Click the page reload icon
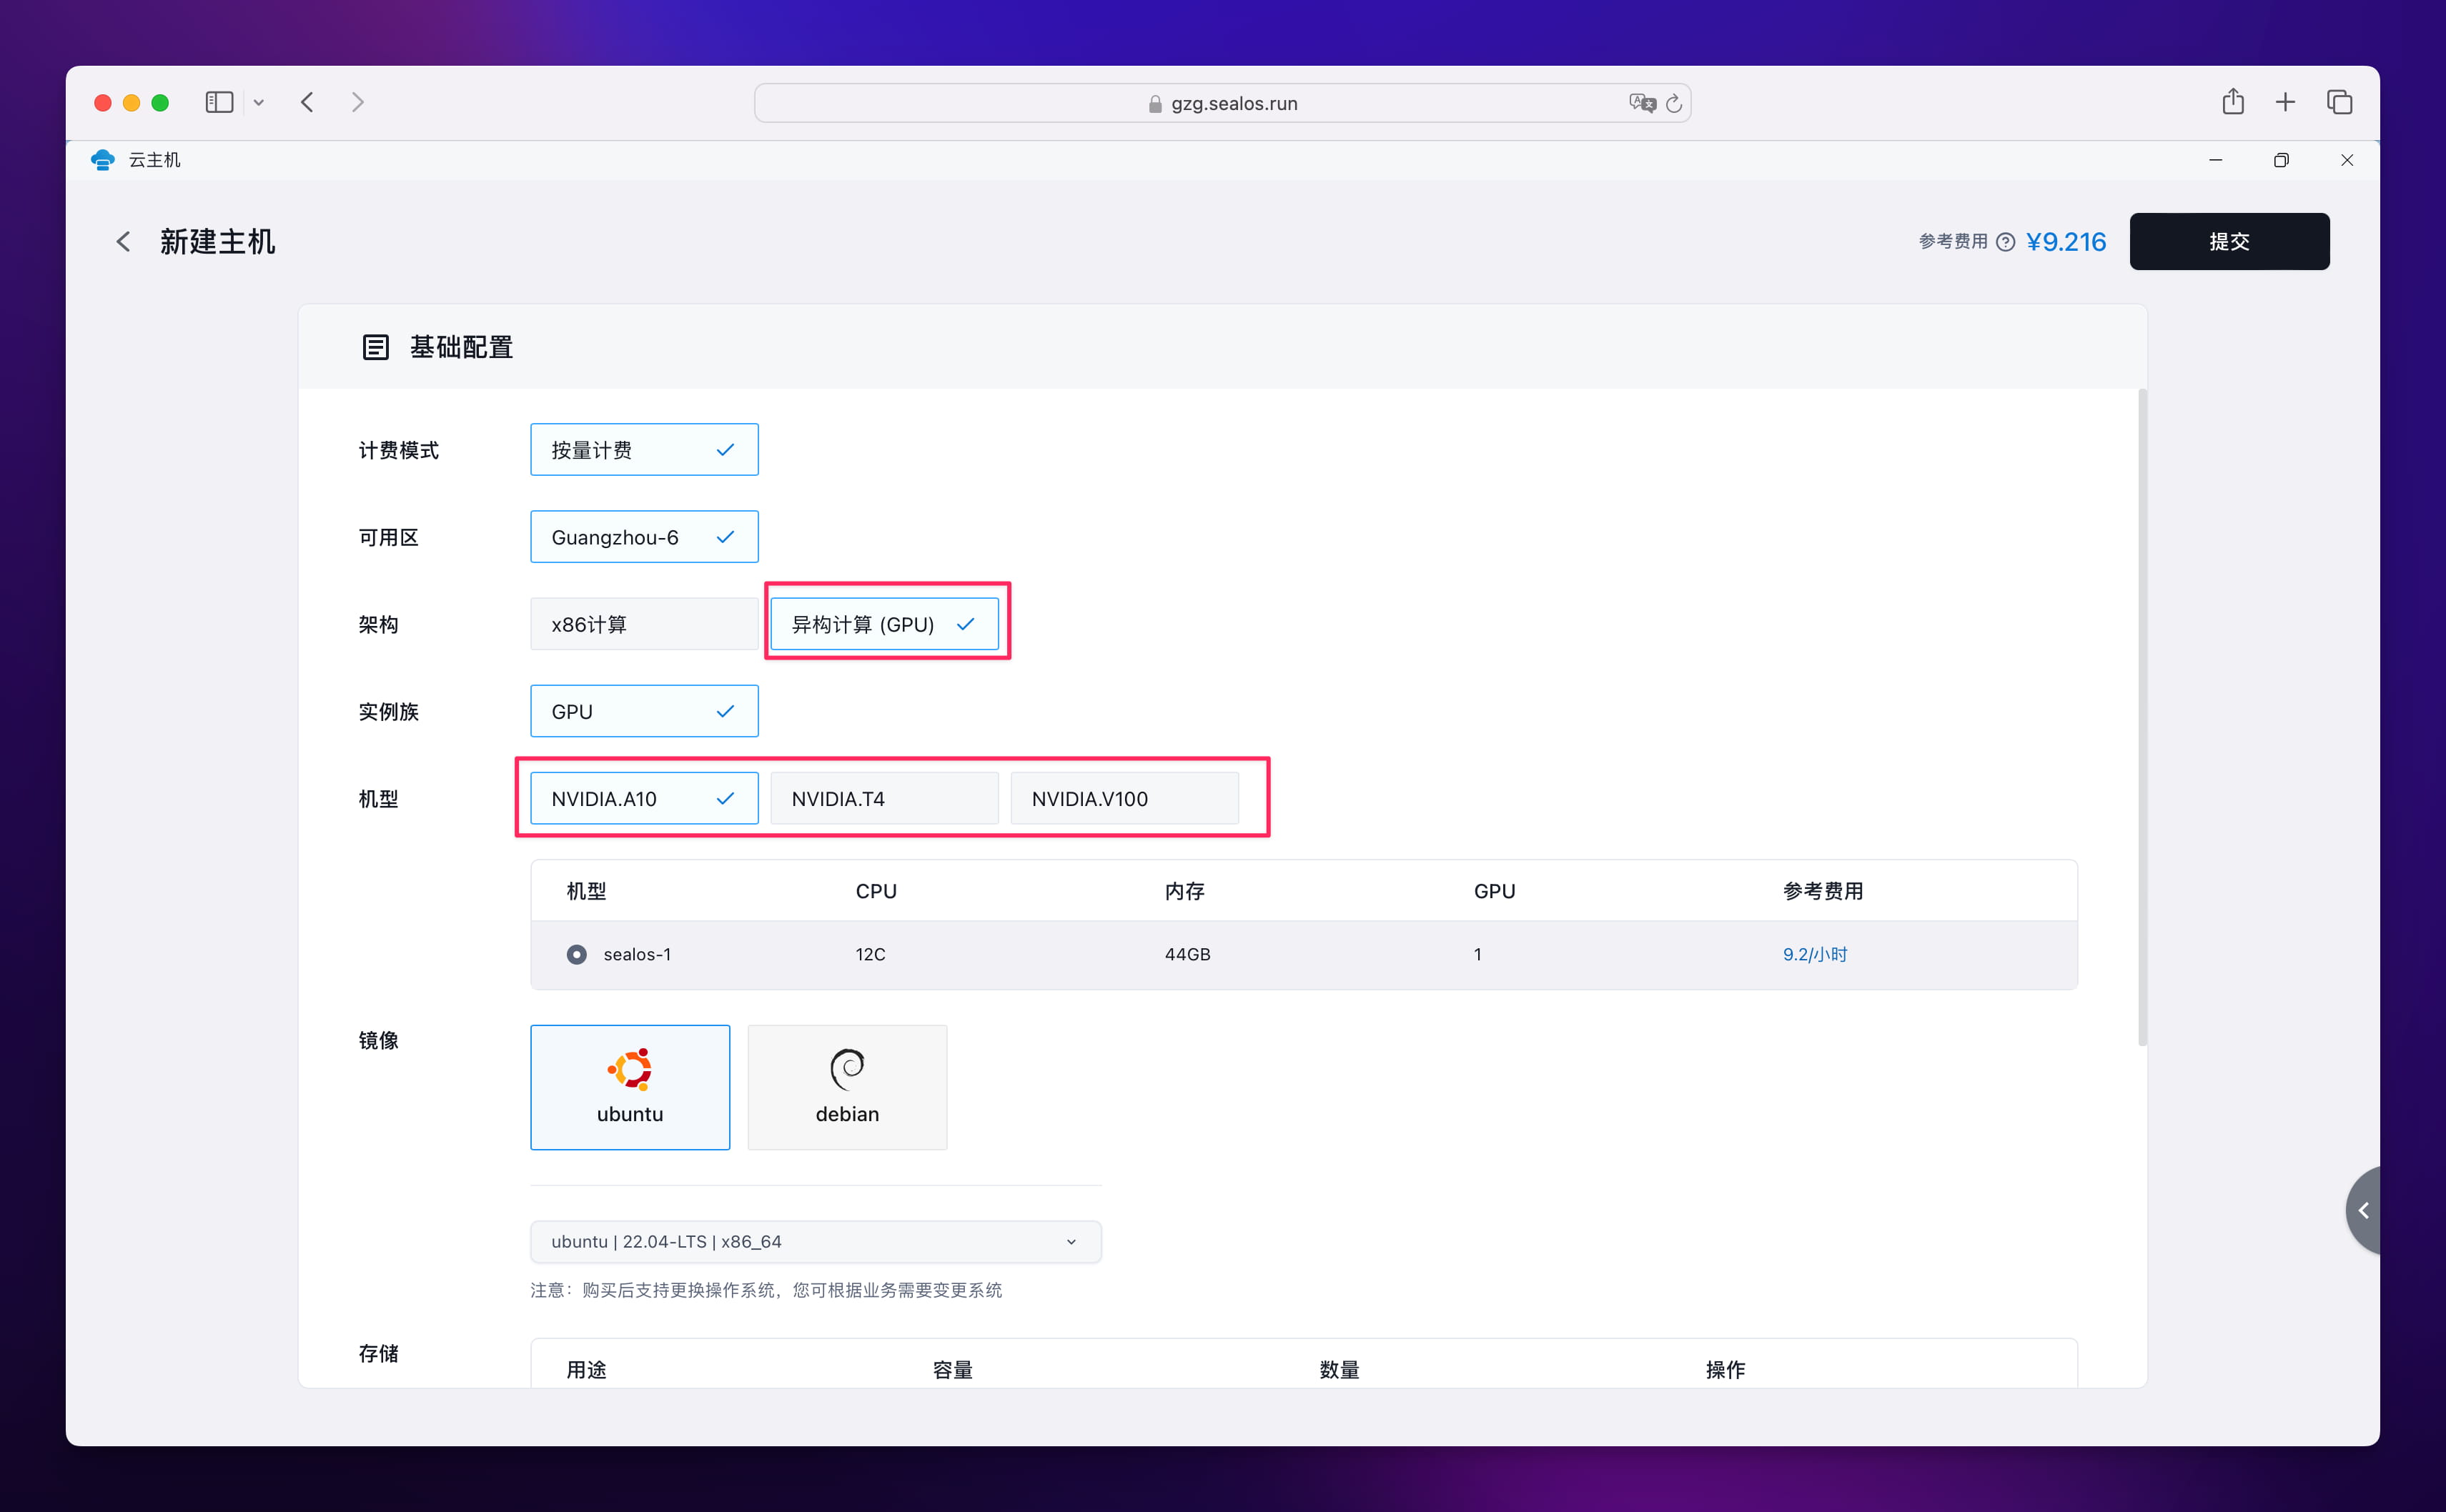Viewport: 2446px width, 1512px height. (x=1674, y=103)
